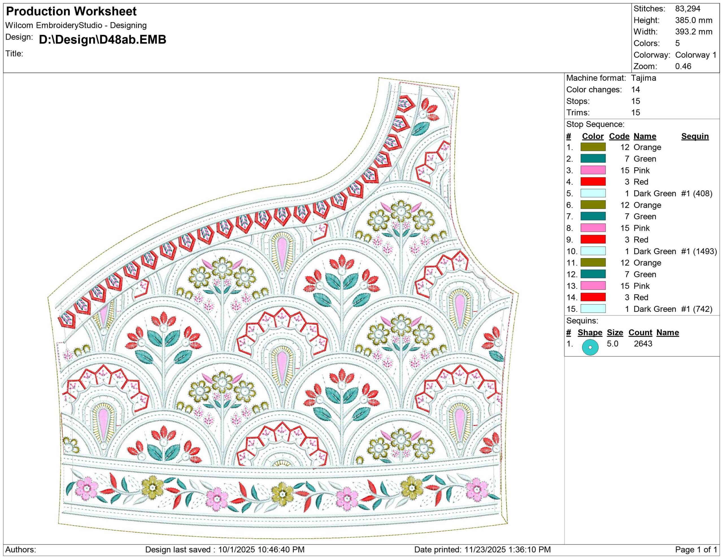723x557 pixels.
Task: Click the light cyan swatch in stop 5
Action: (593, 193)
